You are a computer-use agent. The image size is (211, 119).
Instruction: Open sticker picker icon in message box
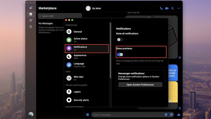tap(166, 115)
